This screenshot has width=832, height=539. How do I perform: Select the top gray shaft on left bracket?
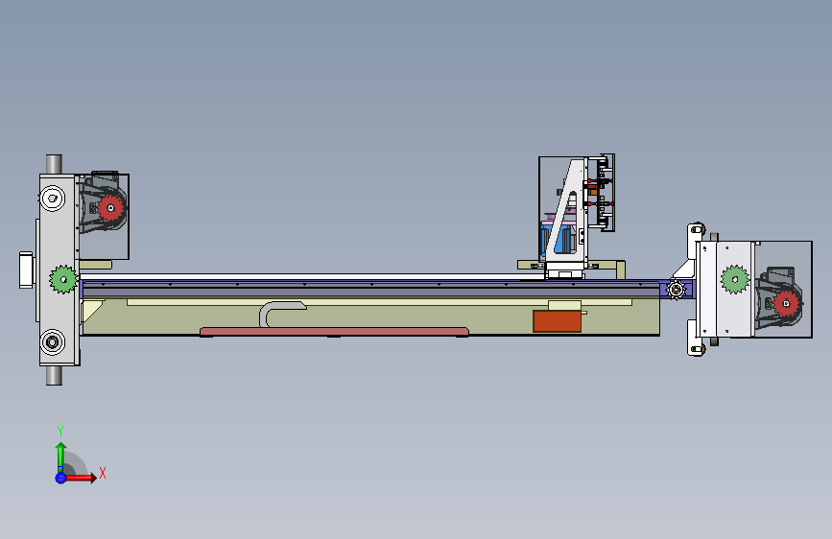[x=54, y=164]
